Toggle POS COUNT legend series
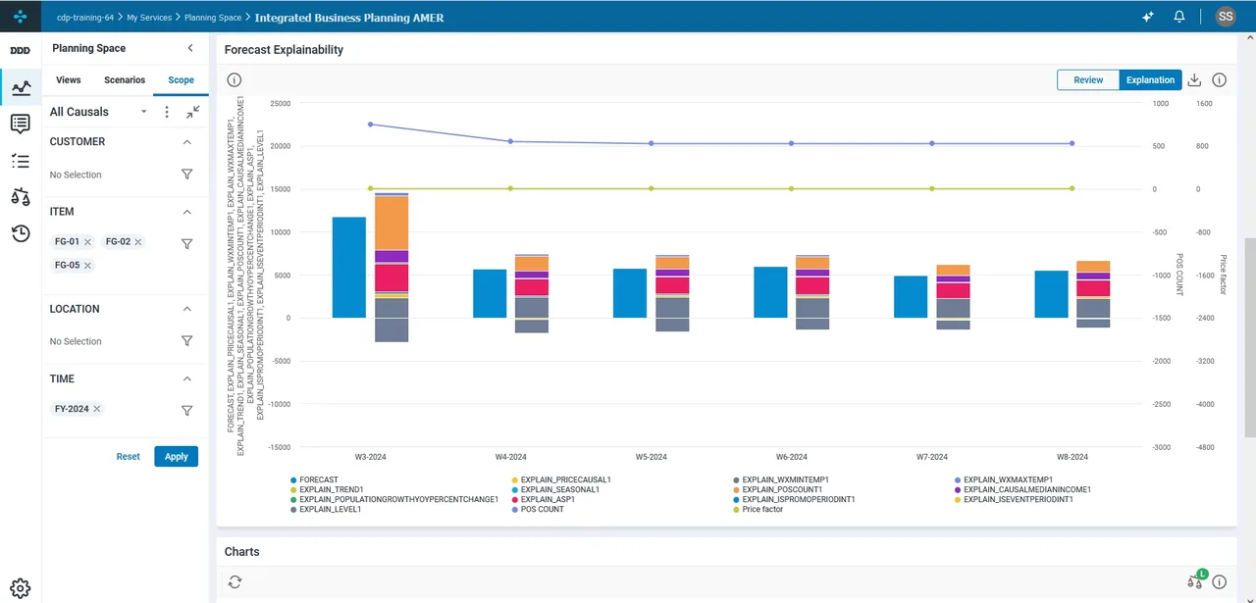This screenshot has width=1256, height=603. (x=537, y=510)
